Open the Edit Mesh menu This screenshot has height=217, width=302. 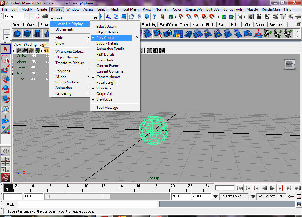click(131, 9)
